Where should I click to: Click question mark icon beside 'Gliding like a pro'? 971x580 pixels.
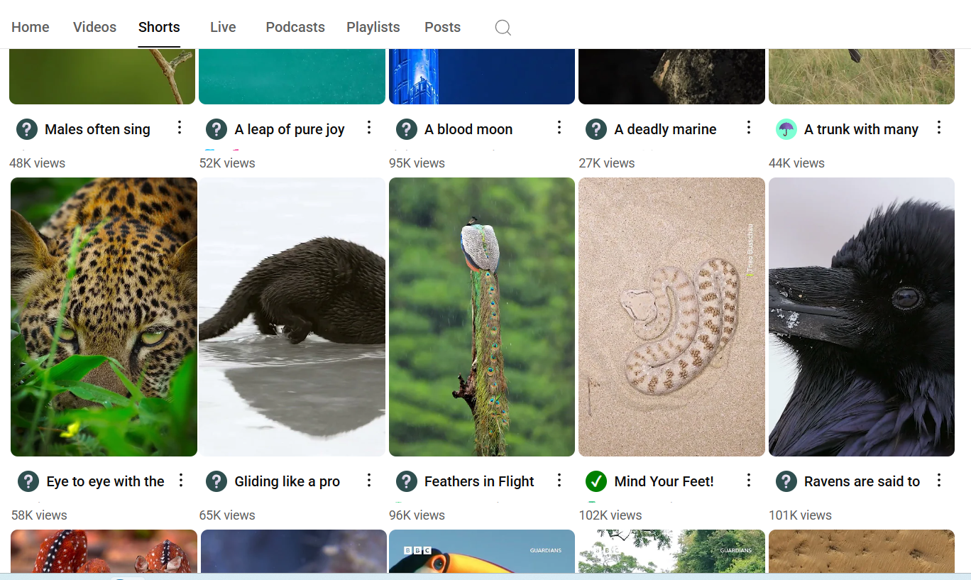tap(216, 481)
